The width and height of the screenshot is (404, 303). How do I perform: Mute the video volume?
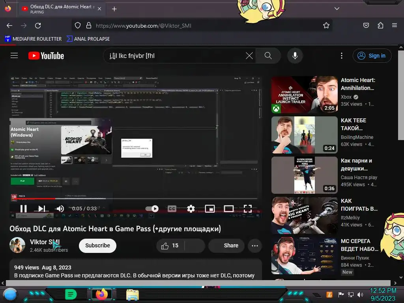pyautogui.click(x=60, y=209)
